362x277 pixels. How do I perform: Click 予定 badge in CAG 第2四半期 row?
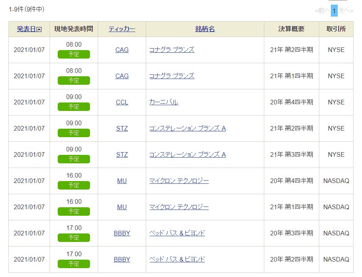click(x=74, y=54)
